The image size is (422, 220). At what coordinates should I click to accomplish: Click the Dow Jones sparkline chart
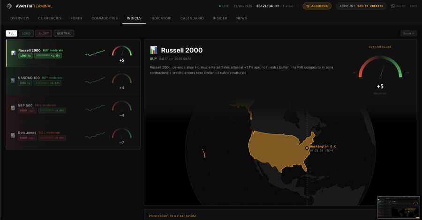(95, 135)
